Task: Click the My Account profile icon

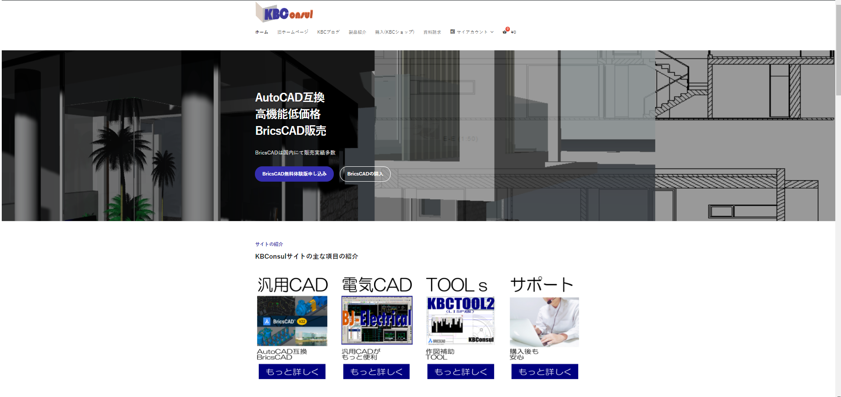Action: (452, 32)
